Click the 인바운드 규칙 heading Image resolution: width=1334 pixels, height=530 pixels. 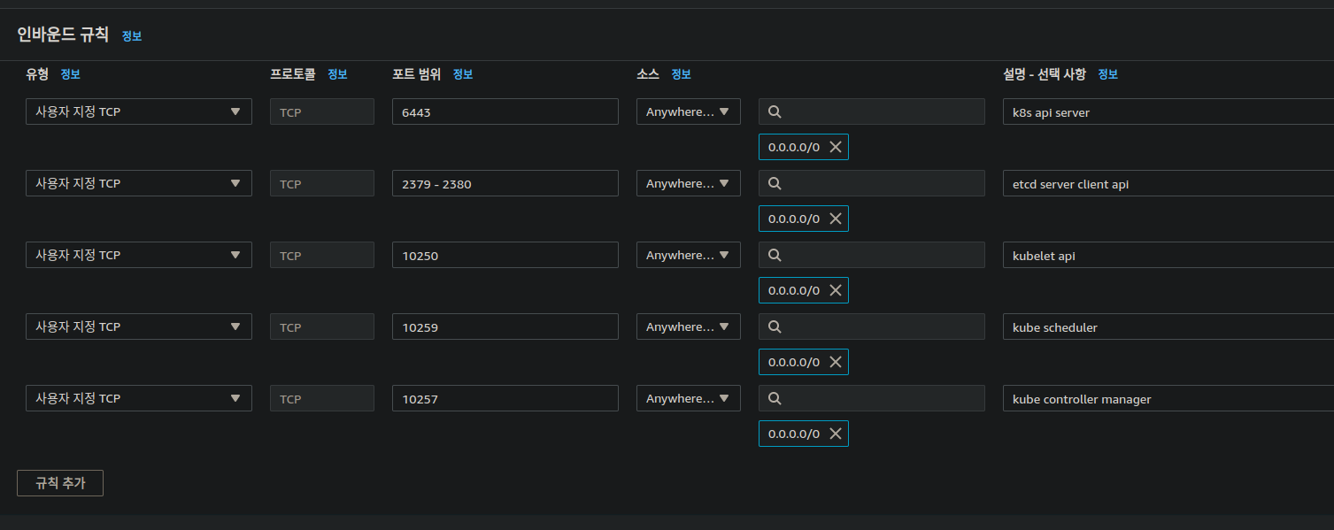pos(63,35)
